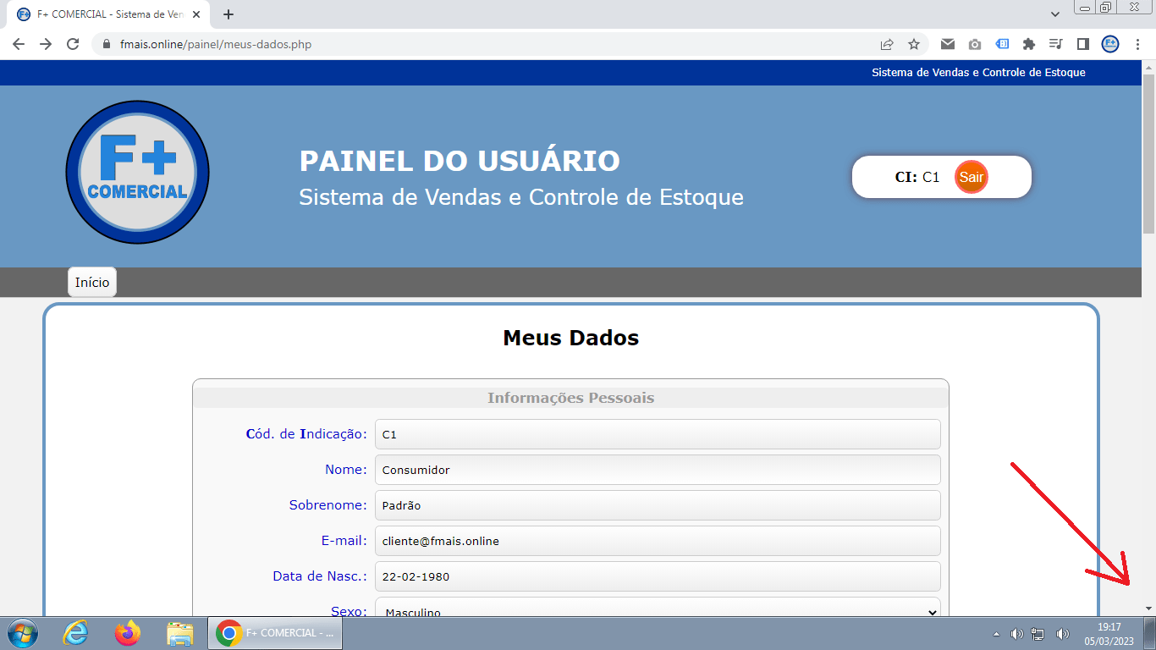Viewport: 1156px width, 650px height.
Task: Expand hidden icons arrow in system tray
Action: click(x=996, y=633)
